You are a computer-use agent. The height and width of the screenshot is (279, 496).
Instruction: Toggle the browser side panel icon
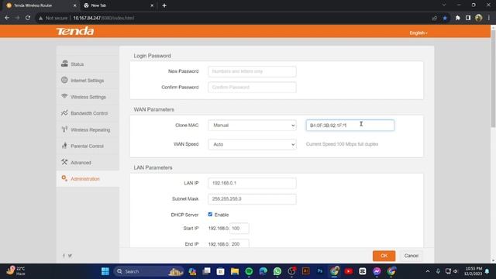tap(468, 18)
